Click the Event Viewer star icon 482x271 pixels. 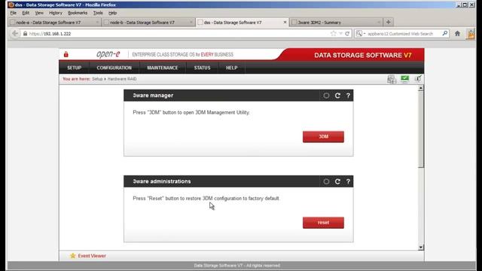[72, 256]
